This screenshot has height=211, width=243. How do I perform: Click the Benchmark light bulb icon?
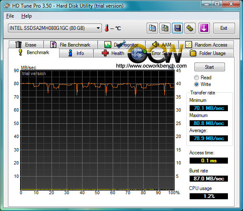tap(21, 52)
